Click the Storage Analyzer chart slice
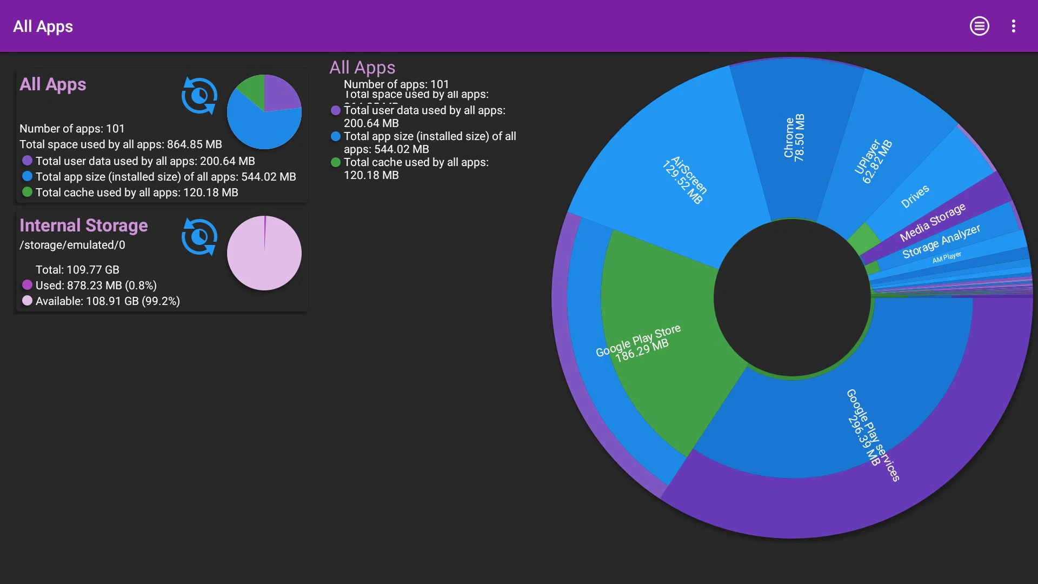Viewport: 1038px width, 584px height. [x=941, y=241]
